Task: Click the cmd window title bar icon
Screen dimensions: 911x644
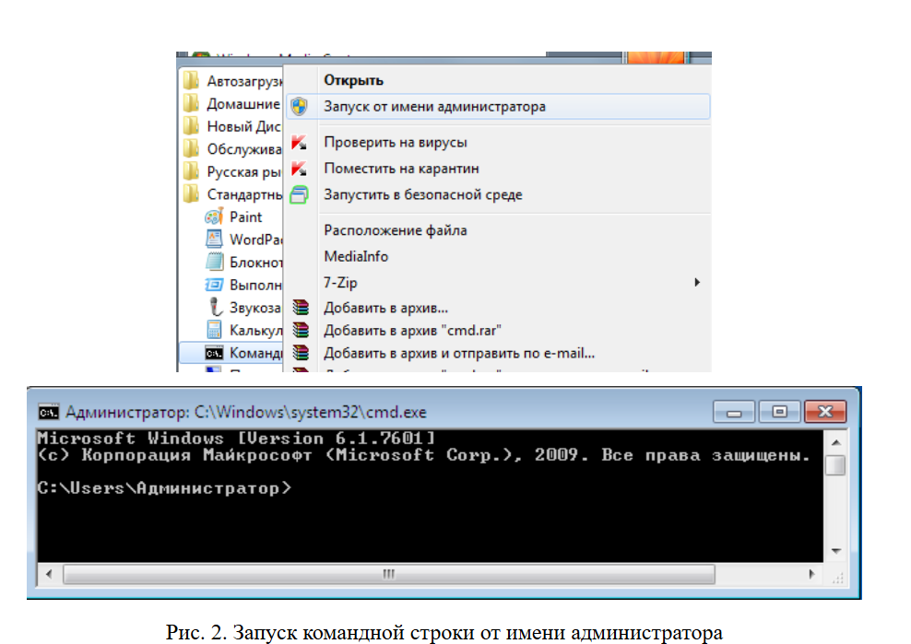Action: click(x=48, y=412)
